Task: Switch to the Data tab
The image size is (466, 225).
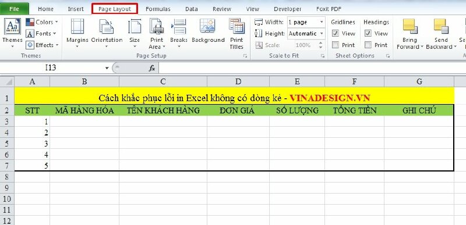Action: click(x=192, y=9)
